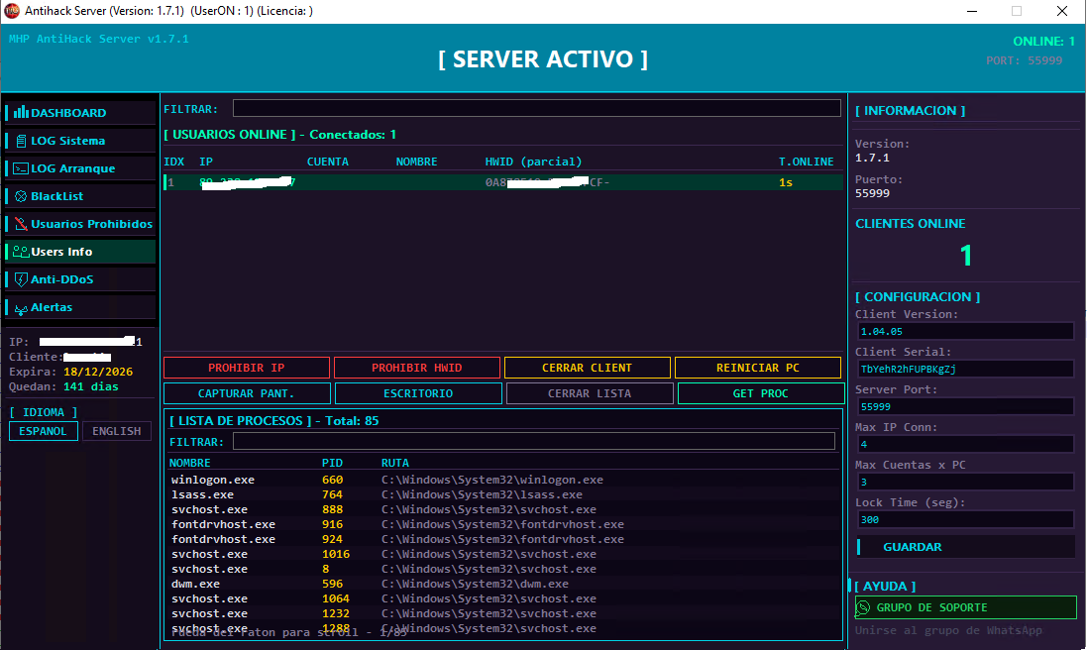Open the Alertas icon
This screenshot has width=1087, height=650.
point(21,308)
